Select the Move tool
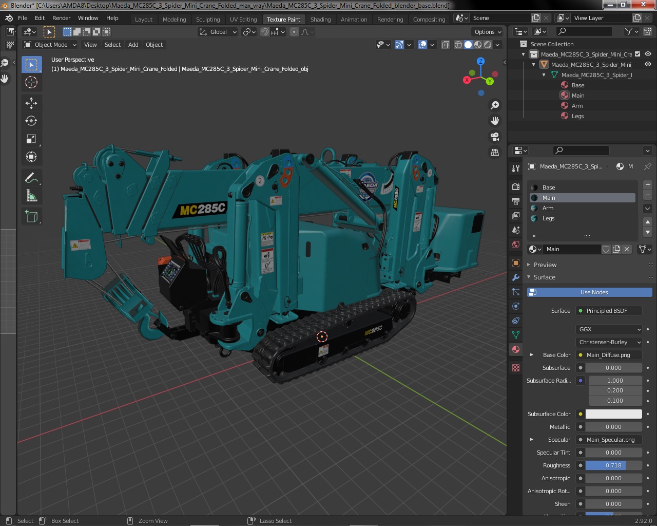This screenshot has width=657, height=526. [31, 103]
